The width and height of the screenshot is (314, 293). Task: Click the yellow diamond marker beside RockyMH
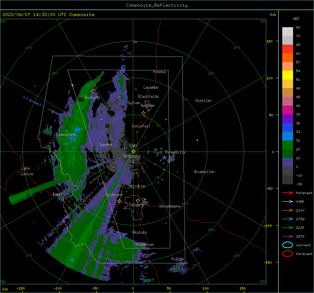93,91
